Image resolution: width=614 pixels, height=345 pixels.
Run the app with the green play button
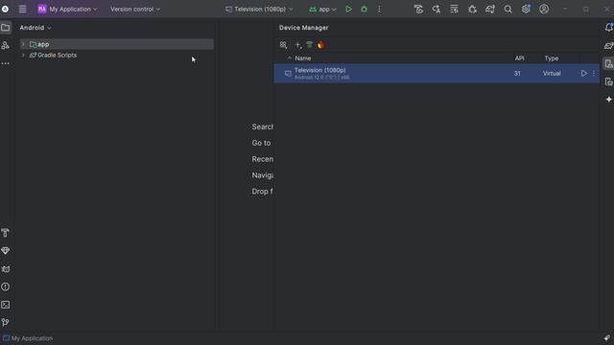348,9
